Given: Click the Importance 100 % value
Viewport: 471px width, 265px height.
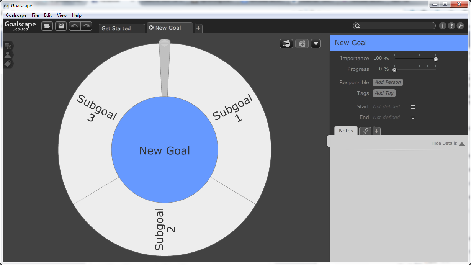Looking at the screenshot, I should [381, 59].
